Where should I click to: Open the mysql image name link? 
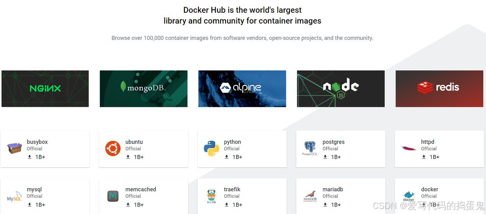34,190
